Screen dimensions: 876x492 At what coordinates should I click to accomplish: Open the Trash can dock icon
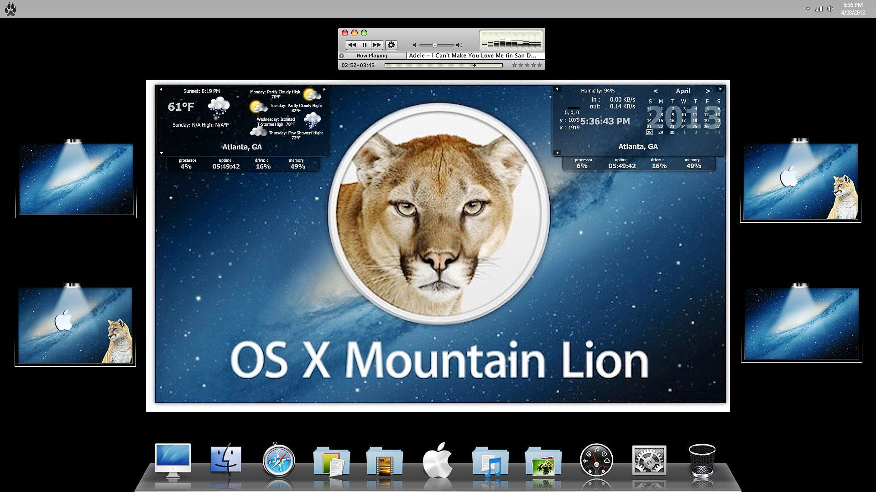coord(702,461)
